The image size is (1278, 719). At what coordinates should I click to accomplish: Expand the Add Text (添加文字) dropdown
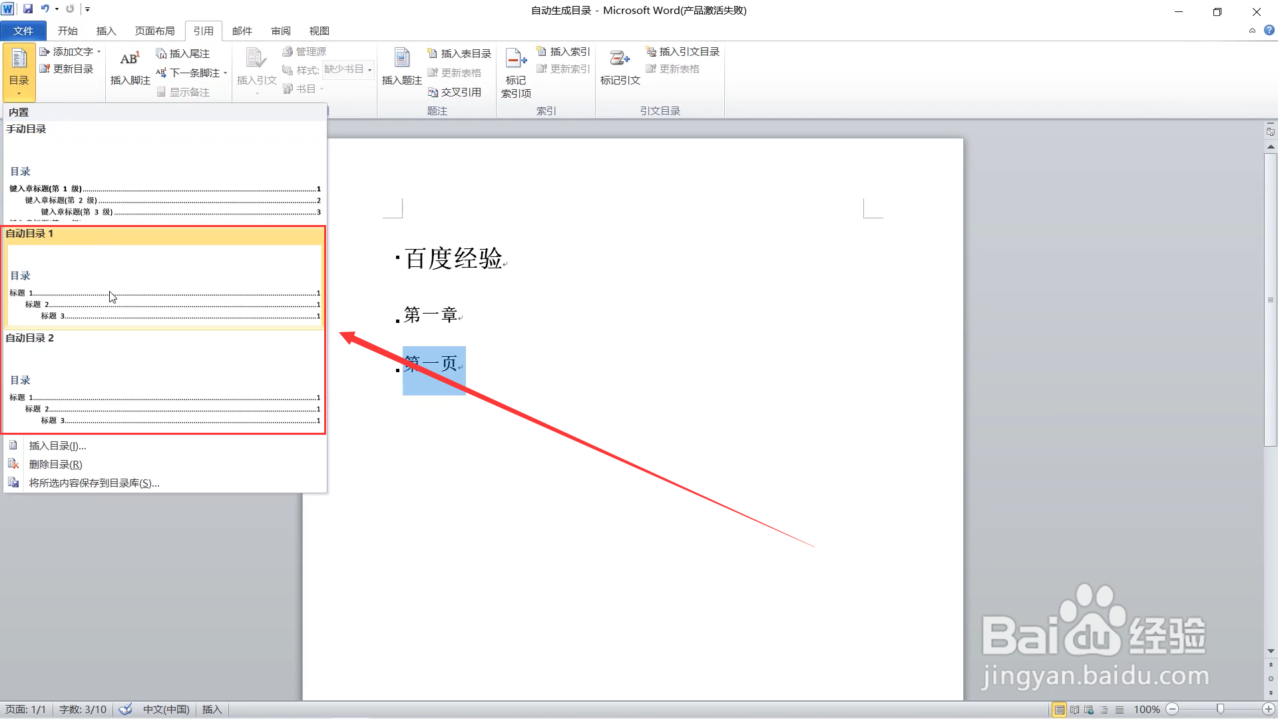pyautogui.click(x=99, y=52)
